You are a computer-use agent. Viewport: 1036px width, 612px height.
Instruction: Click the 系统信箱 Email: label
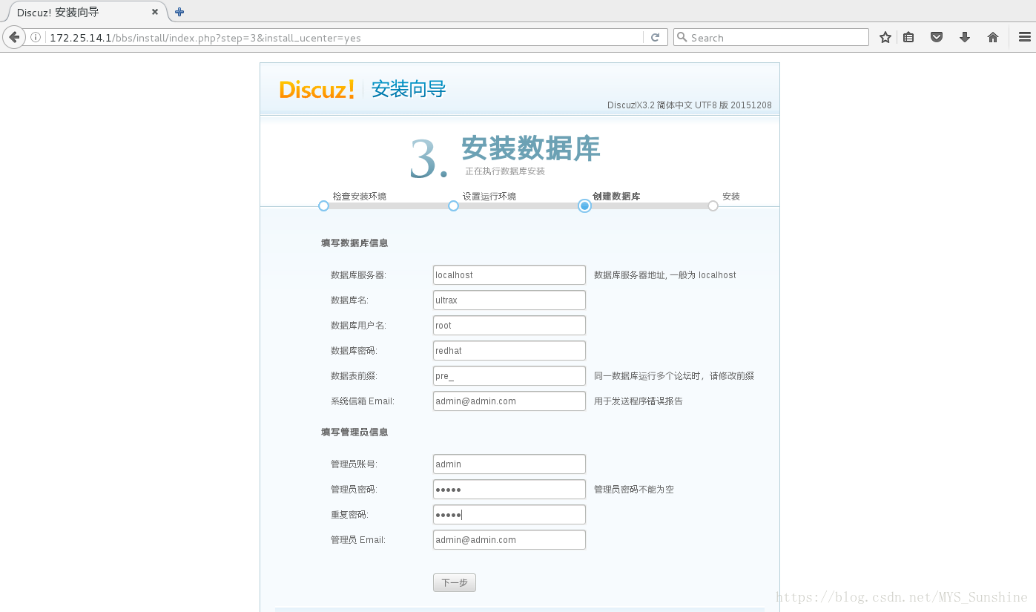tap(363, 401)
